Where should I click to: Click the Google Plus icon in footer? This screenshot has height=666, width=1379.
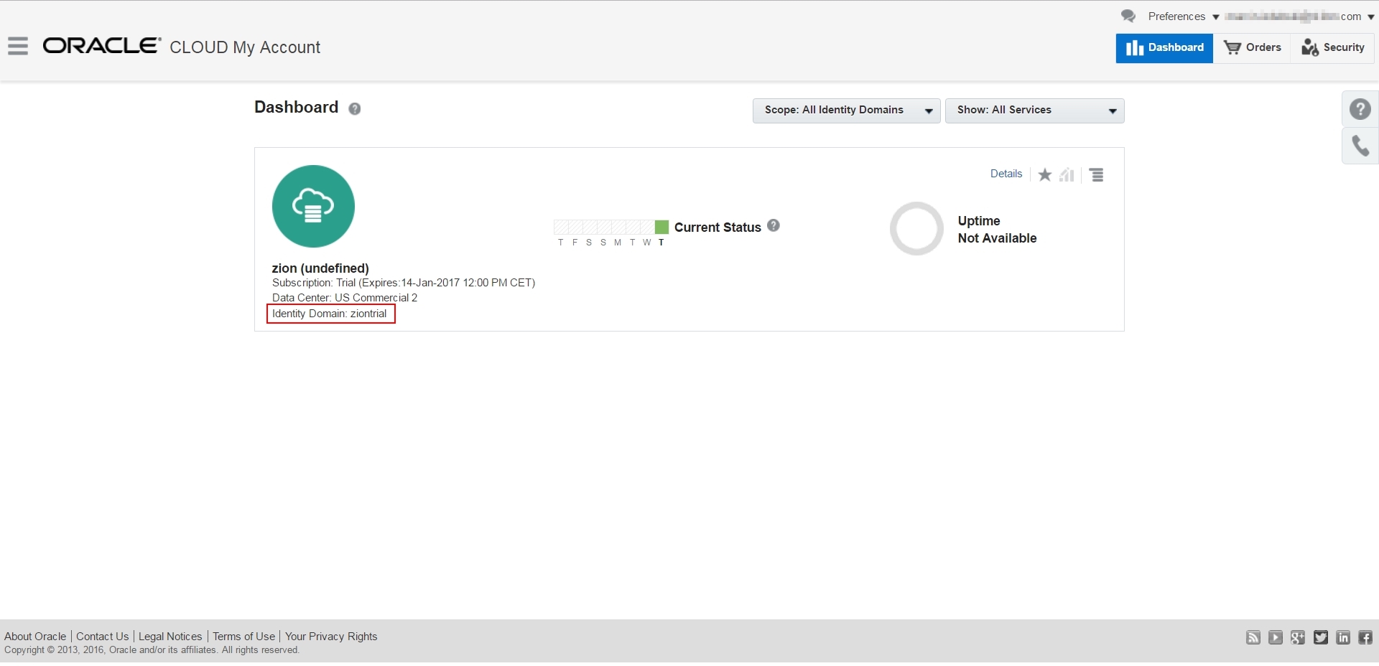[x=1298, y=637]
